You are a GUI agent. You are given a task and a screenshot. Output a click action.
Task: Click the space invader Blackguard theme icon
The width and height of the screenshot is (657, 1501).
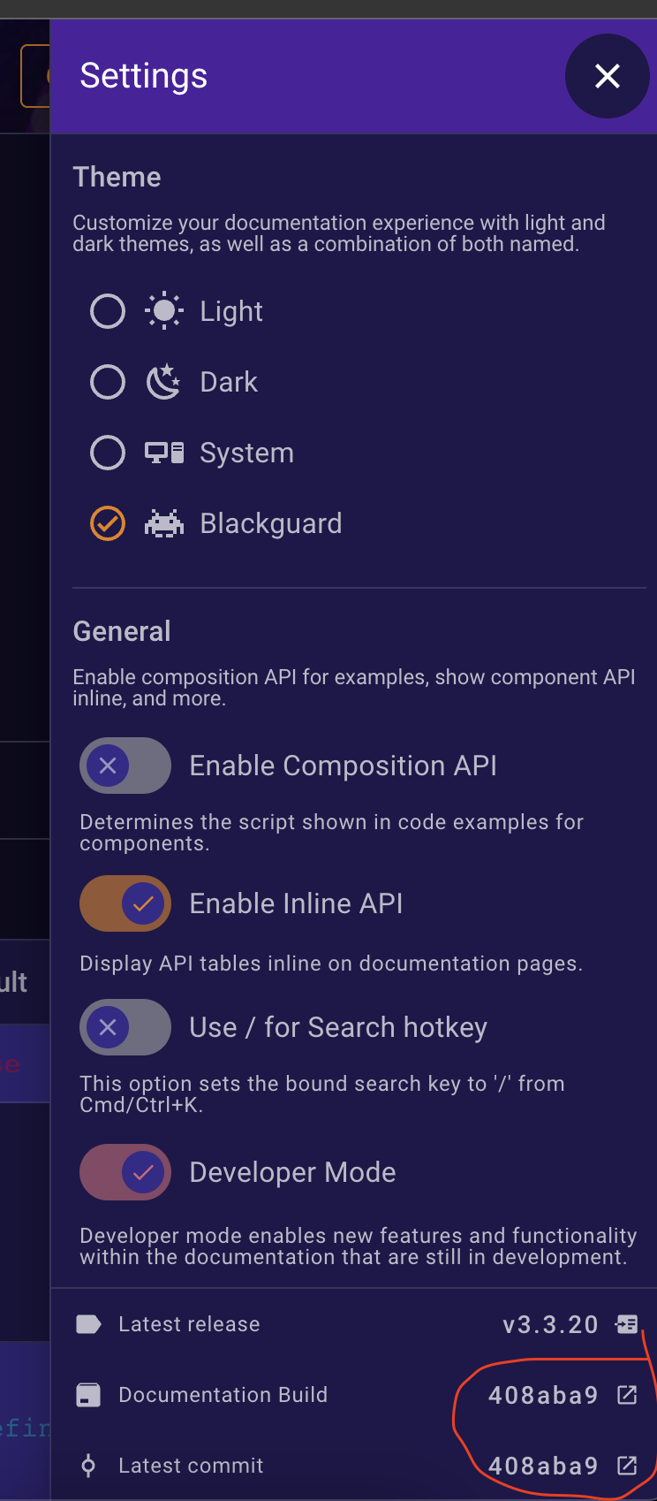[163, 522]
